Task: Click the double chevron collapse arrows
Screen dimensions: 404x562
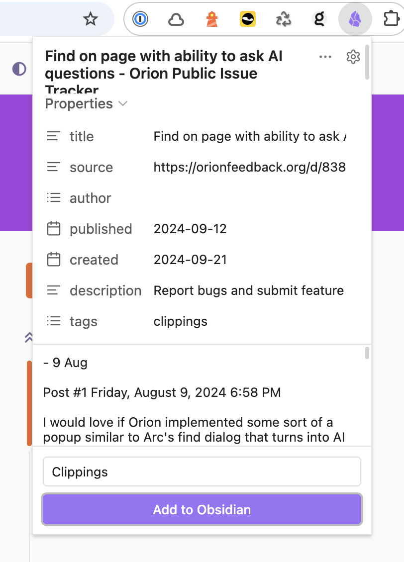Action: tap(29, 338)
